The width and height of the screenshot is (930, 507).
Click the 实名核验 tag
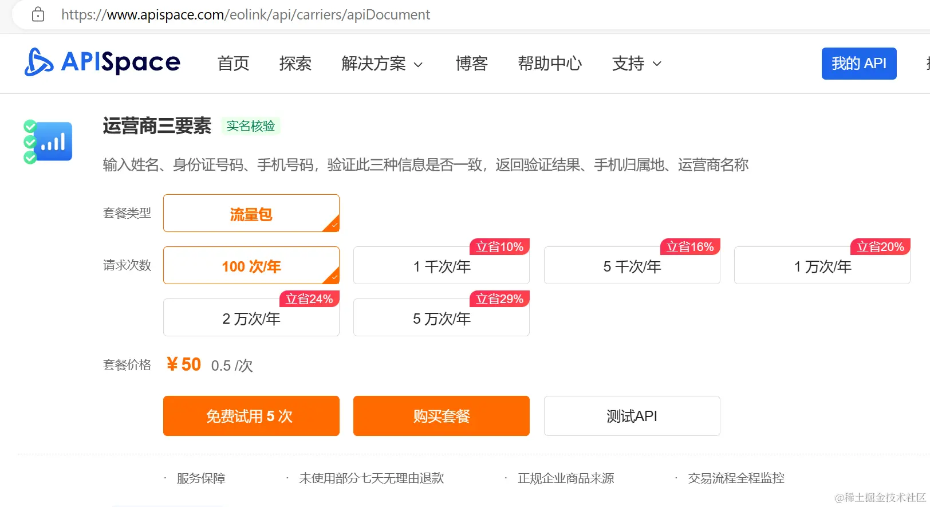tap(251, 126)
